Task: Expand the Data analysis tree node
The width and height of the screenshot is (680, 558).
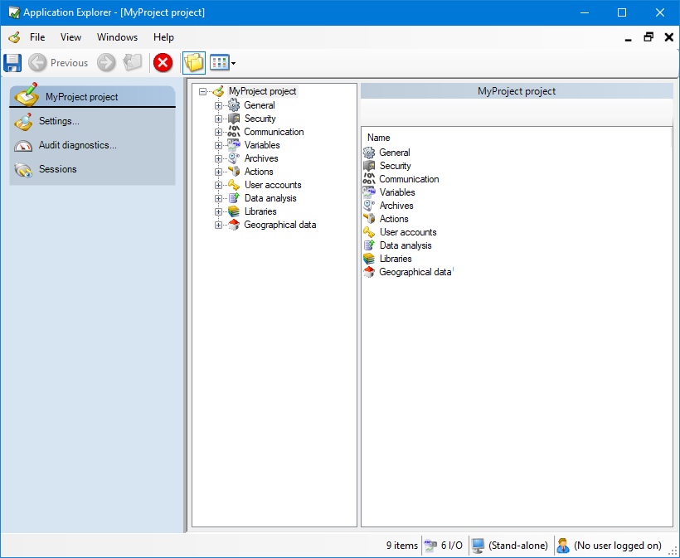Action: (x=219, y=198)
